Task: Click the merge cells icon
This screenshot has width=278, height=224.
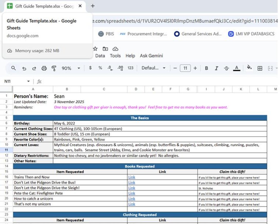Action: pyautogui.click(x=270, y=68)
